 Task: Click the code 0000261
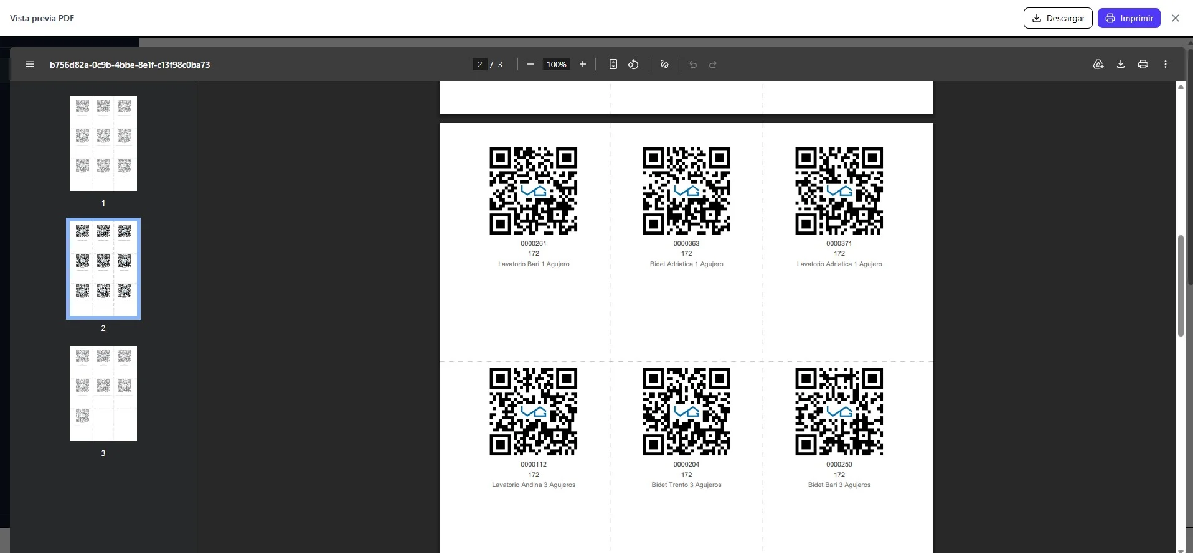click(x=534, y=244)
